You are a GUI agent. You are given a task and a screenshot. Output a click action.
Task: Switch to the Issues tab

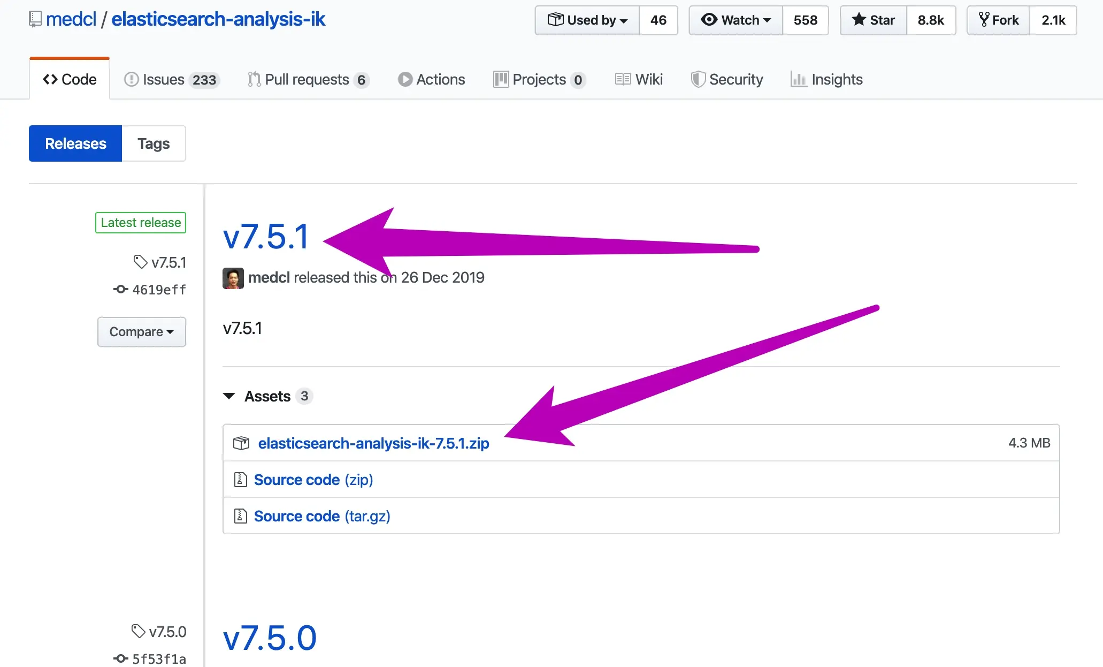170,80
